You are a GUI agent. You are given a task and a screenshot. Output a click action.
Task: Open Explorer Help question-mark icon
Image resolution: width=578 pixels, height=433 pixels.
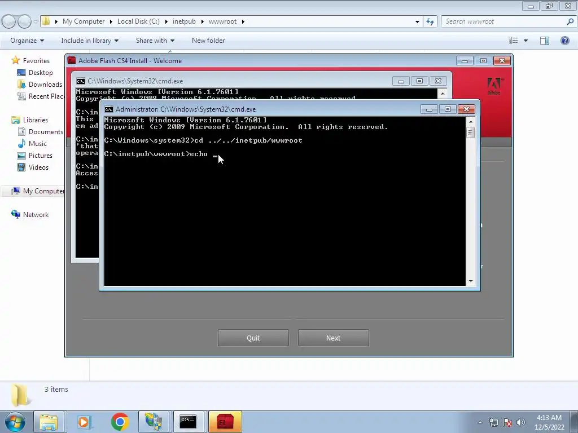(564, 41)
